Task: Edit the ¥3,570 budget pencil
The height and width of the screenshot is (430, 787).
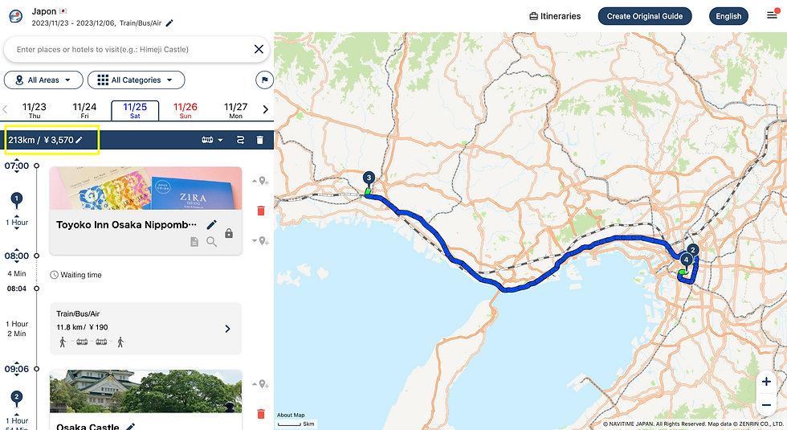Action: [79, 140]
